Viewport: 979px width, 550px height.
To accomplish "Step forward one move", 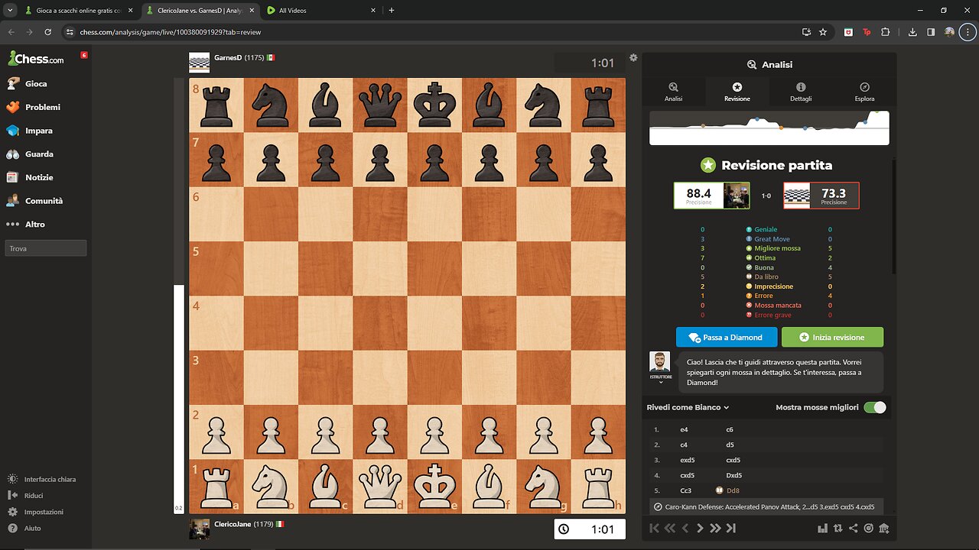I will point(700,528).
